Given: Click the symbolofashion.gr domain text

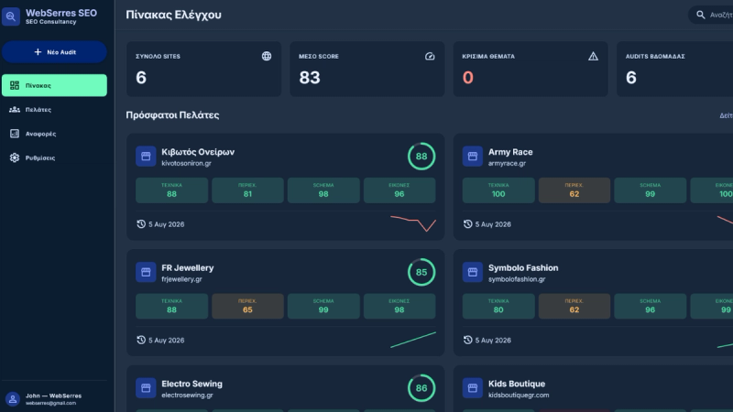Looking at the screenshot, I should [x=517, y=279].
